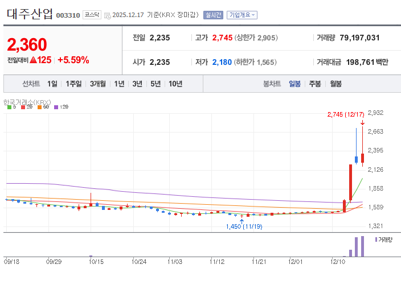Image resolution: width=401 pixels, height=289 pixels.
Task: Click the 상한가 2,905 text
Action: coord(256,38)
